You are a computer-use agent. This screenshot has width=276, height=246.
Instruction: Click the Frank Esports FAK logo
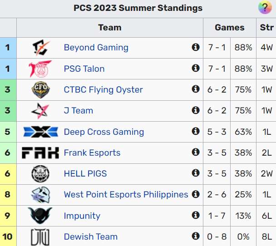coord(40,153)
